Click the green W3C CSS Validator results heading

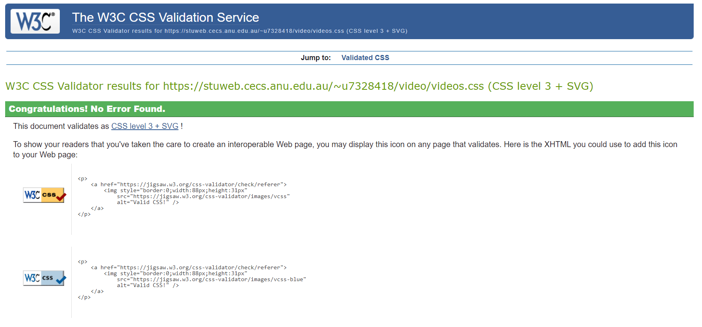(x=299, y=86)
